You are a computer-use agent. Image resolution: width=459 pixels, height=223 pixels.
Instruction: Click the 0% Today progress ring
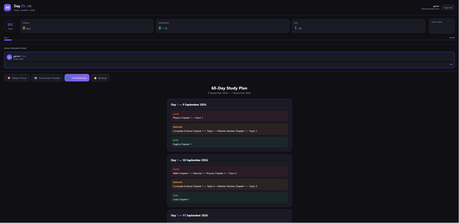(x=10, y=26)
